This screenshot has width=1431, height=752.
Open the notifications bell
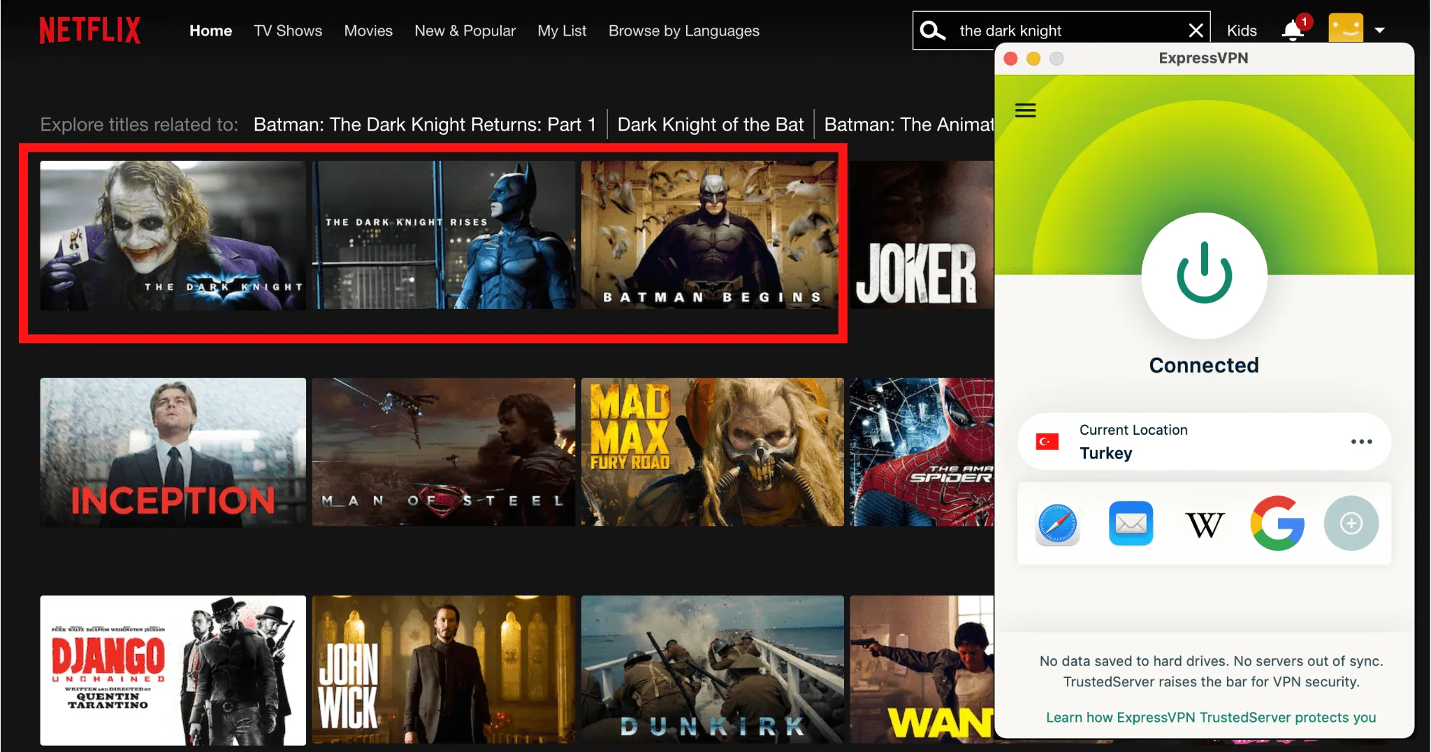1293,31
